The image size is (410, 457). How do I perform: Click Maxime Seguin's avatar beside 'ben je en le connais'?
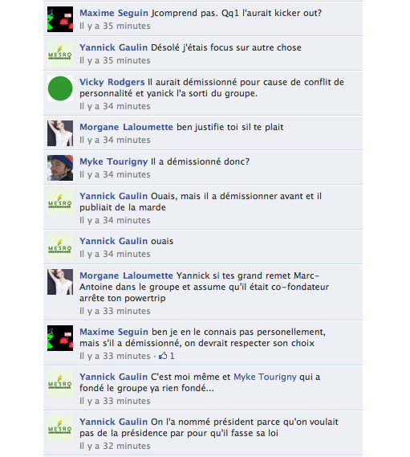coord(60,338)
